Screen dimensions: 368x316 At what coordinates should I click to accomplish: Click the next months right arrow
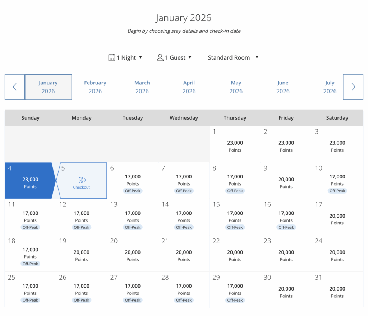(x=353, y=87)
